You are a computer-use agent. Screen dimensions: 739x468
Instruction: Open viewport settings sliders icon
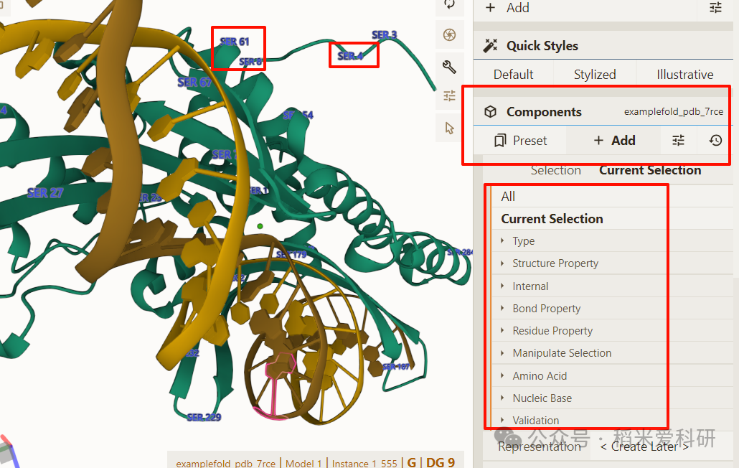(x=450, y=95)
